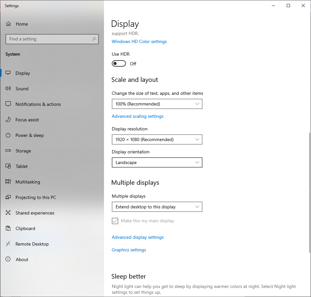Click the search magnifier icon
311x297 pixels.
pos(94,39)
